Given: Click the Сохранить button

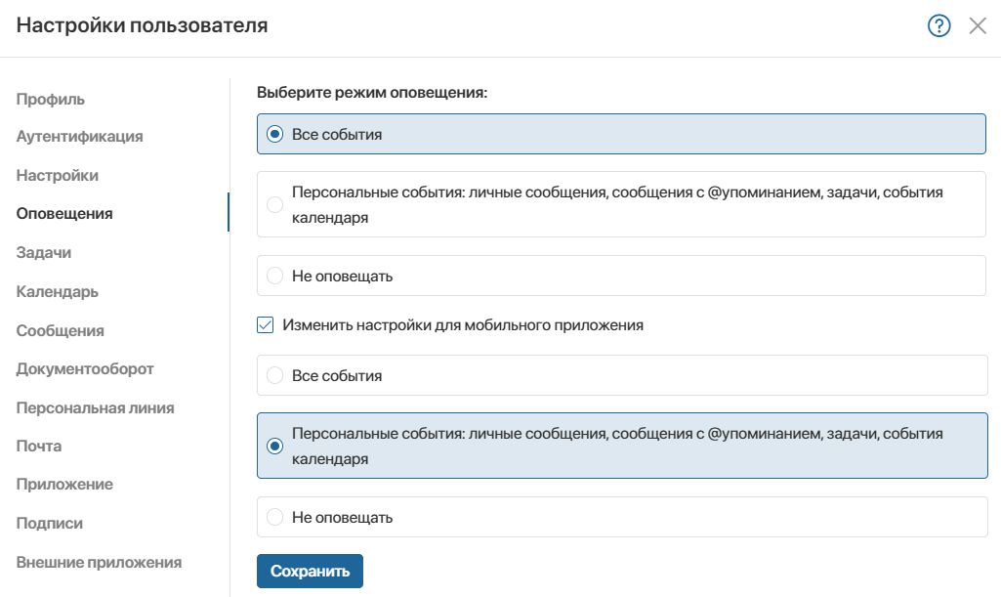Looking at the screenshot, I should tap(311, 571).
